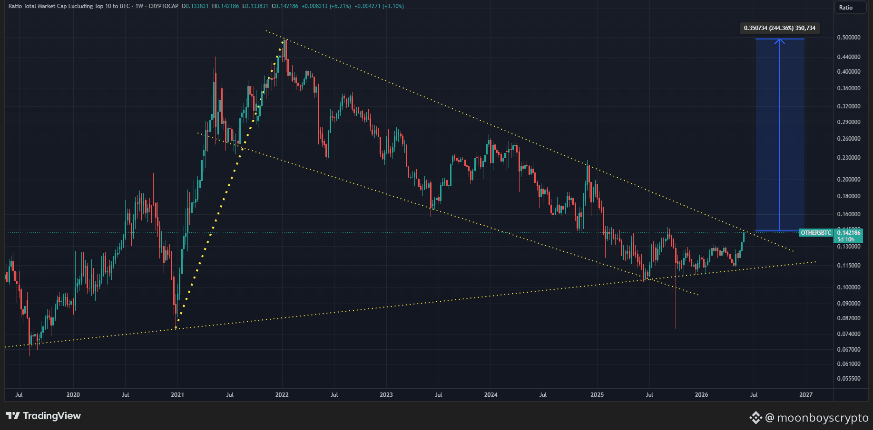Click the 0.180000 price axis label

[849, 196]
